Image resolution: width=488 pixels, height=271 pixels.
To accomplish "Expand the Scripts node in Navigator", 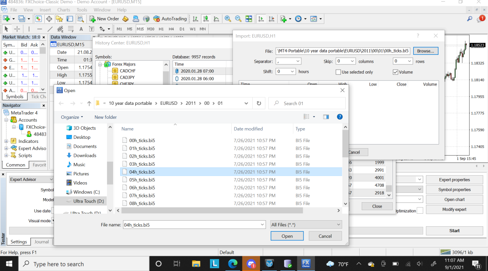I will pyautogui.click(x=6, y=156).
